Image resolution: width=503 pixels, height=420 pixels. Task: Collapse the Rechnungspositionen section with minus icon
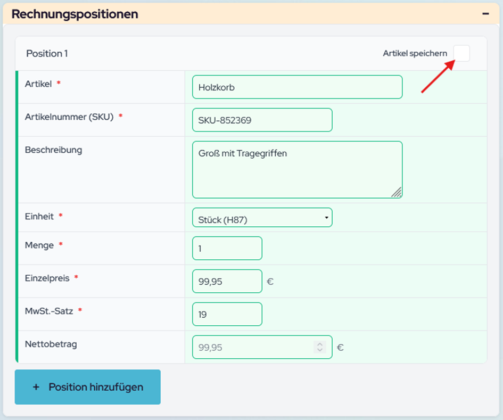(485, 14)
